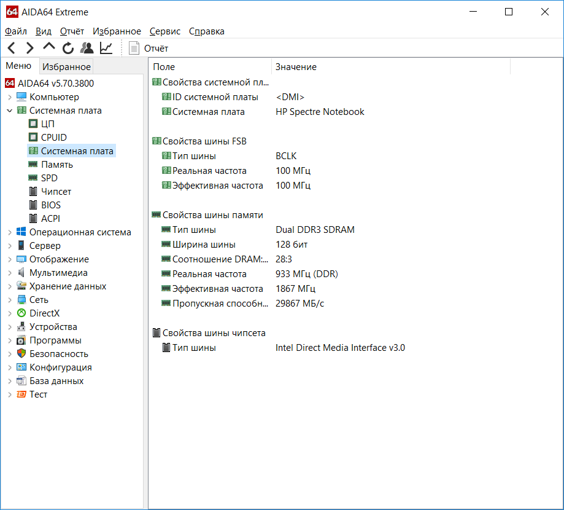Open the Память memory module icon
The image size is (564, 510).
pos(33,164)
